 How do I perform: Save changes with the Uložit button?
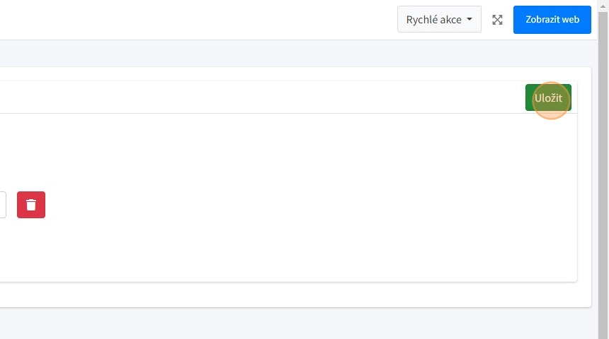point(548,98)
